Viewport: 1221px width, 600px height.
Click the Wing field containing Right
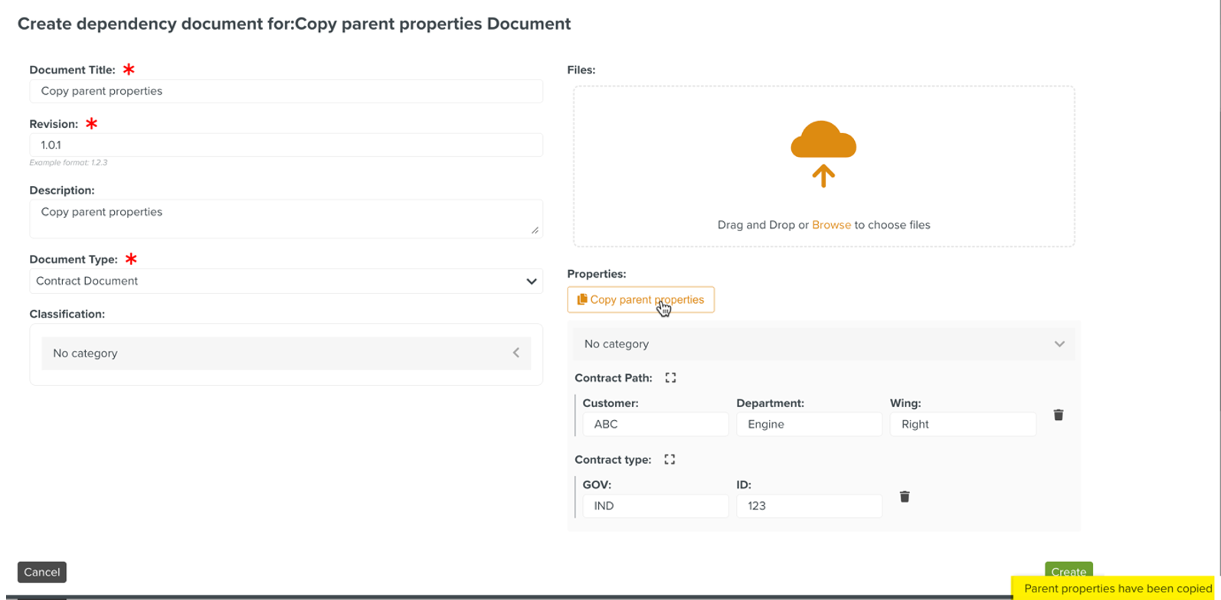(x=962, y=424)
